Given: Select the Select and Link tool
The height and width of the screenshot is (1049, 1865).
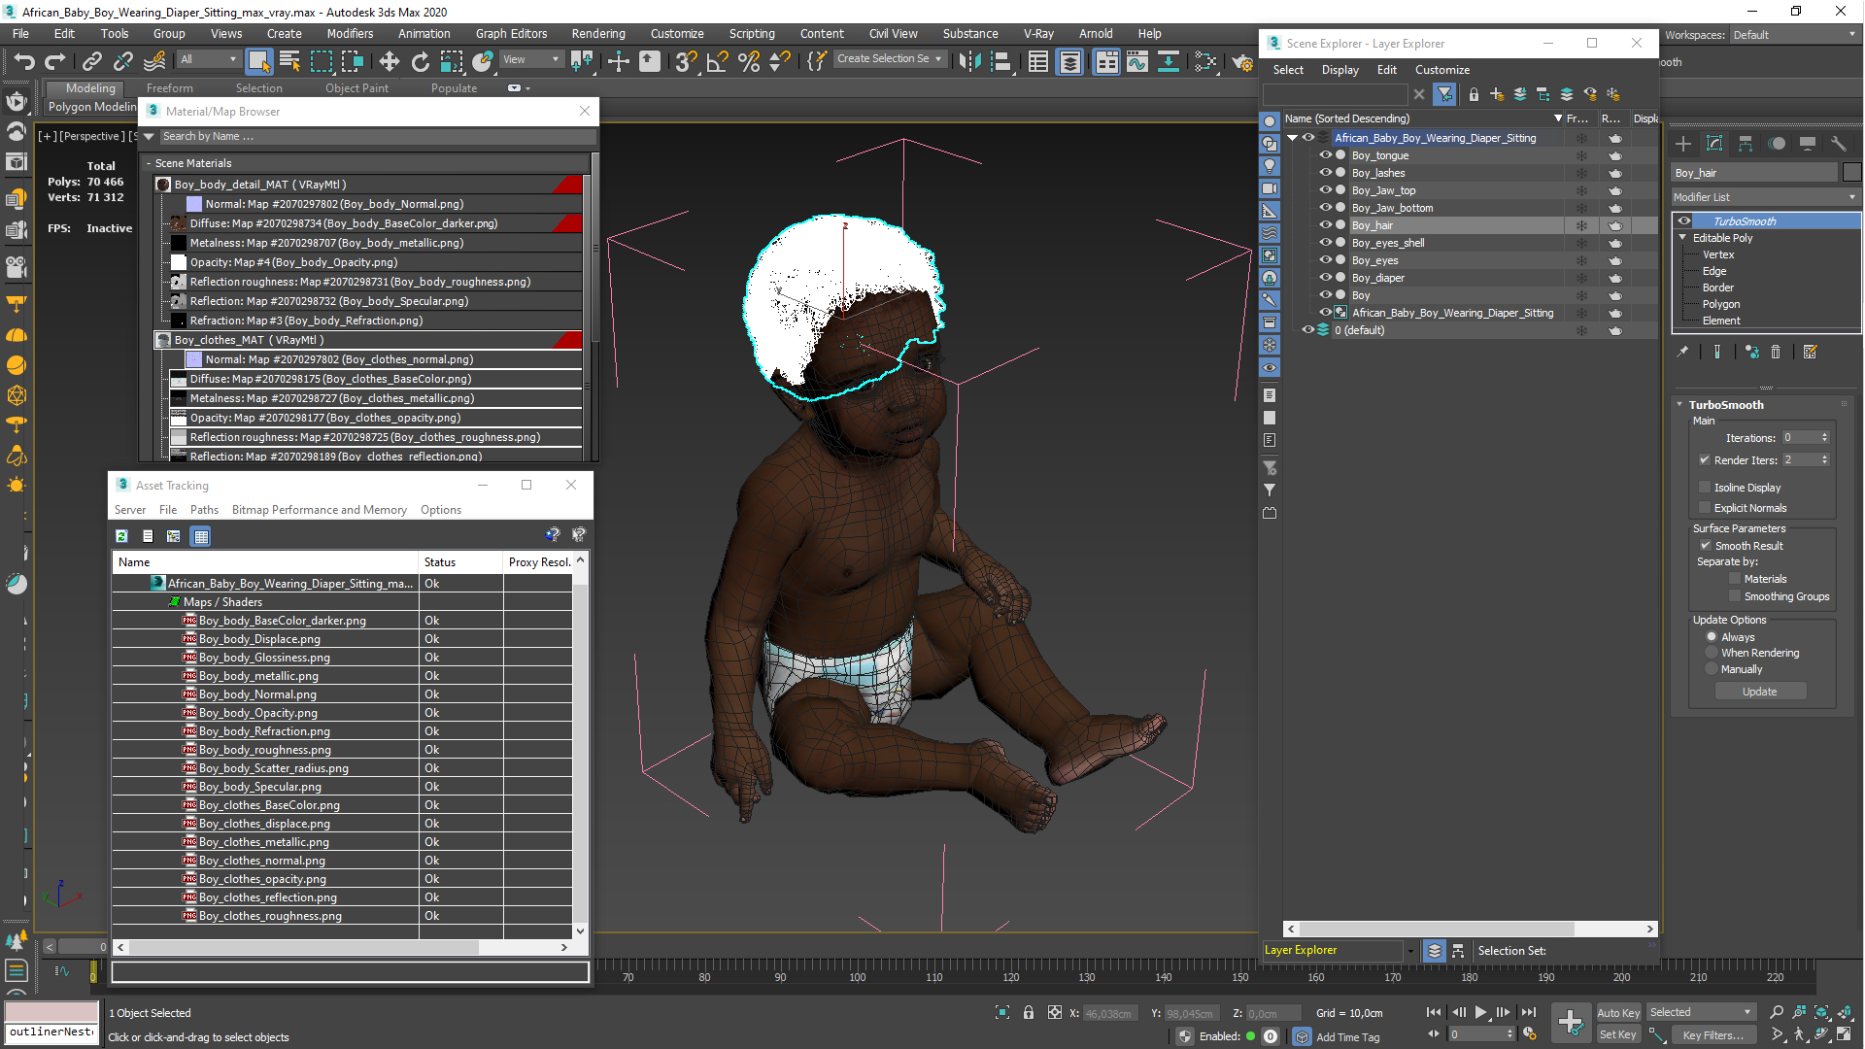Looking at the screenshot, I should coord(91,61).
